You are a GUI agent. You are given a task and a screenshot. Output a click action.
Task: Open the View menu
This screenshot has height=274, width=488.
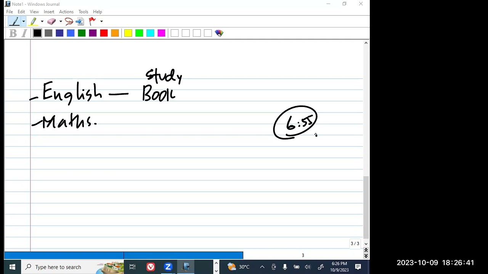point(34,12)
